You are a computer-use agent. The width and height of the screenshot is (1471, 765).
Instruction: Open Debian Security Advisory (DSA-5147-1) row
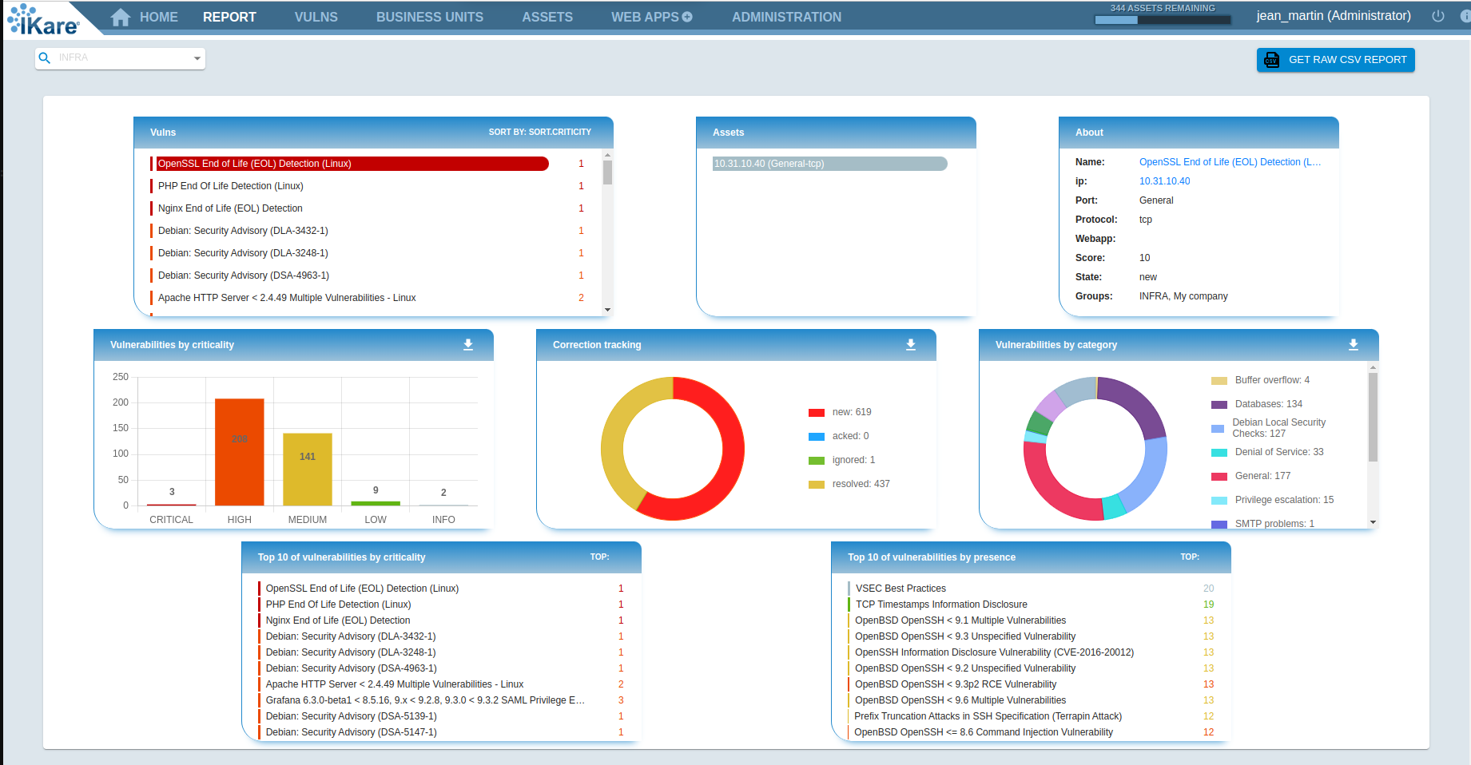click(442, 732)
